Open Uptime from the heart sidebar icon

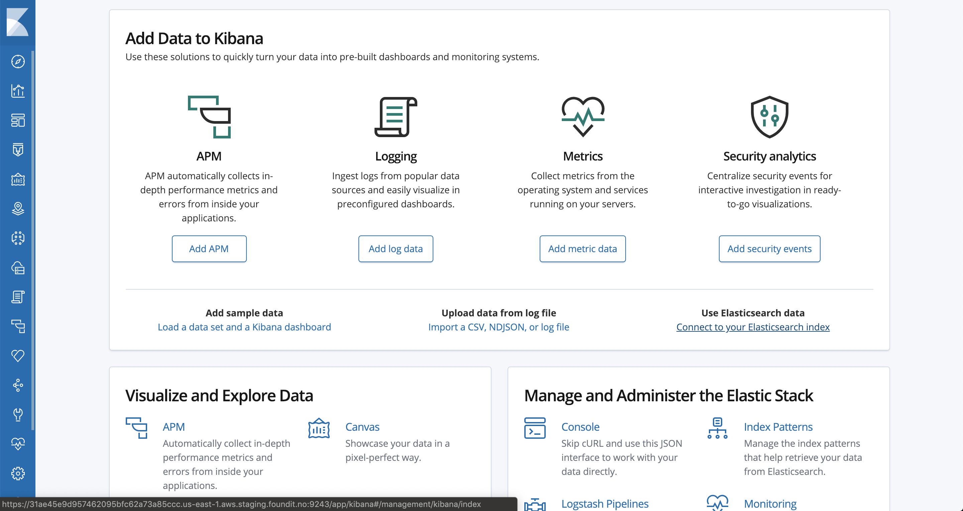coord(18,355)
